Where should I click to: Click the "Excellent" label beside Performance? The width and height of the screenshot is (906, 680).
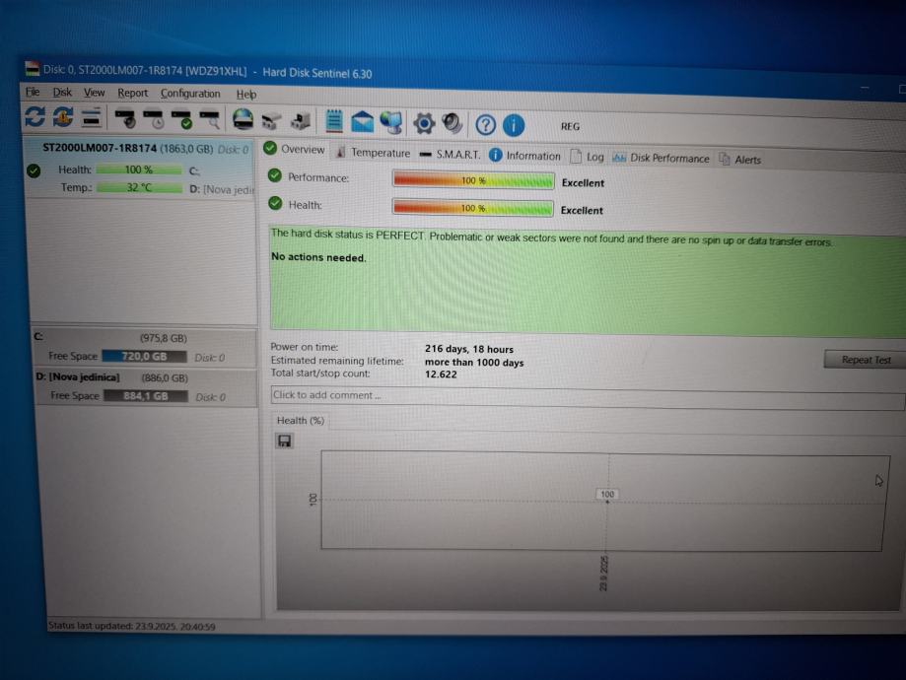tap(583, 183)
